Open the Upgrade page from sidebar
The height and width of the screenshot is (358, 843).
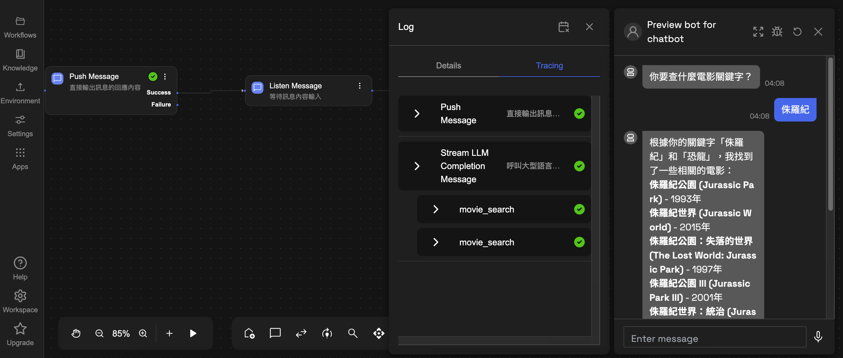click(20, 334)
